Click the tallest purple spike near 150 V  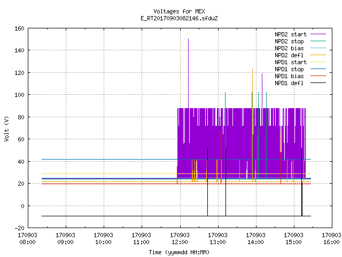189,73
